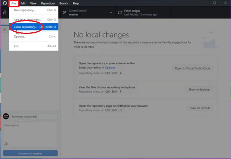Click the branch icon beside Current branch
The image size is (231, 159).
[64, 13]
